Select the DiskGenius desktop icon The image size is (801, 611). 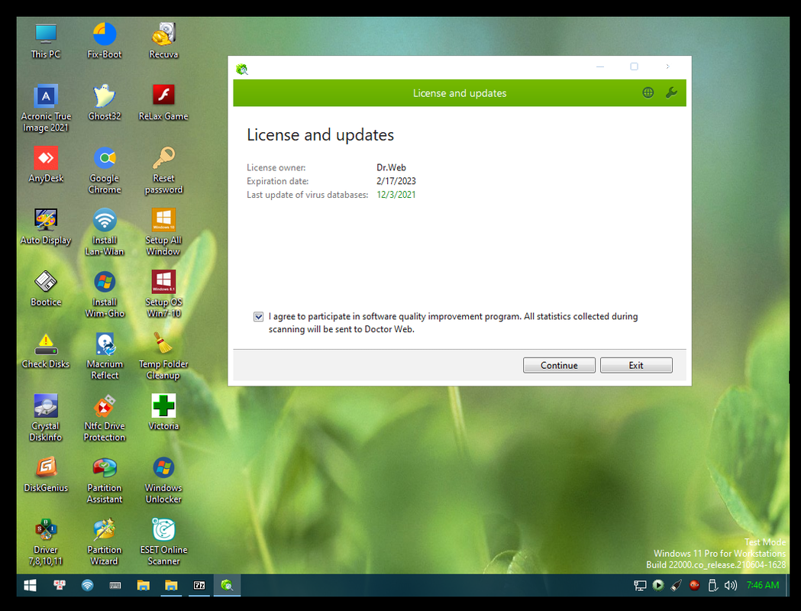(x=46, y=474)
